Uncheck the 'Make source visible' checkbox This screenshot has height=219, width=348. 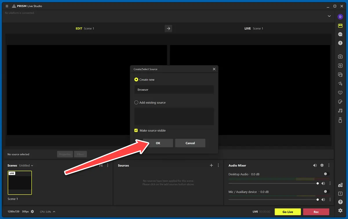[136, 131]
